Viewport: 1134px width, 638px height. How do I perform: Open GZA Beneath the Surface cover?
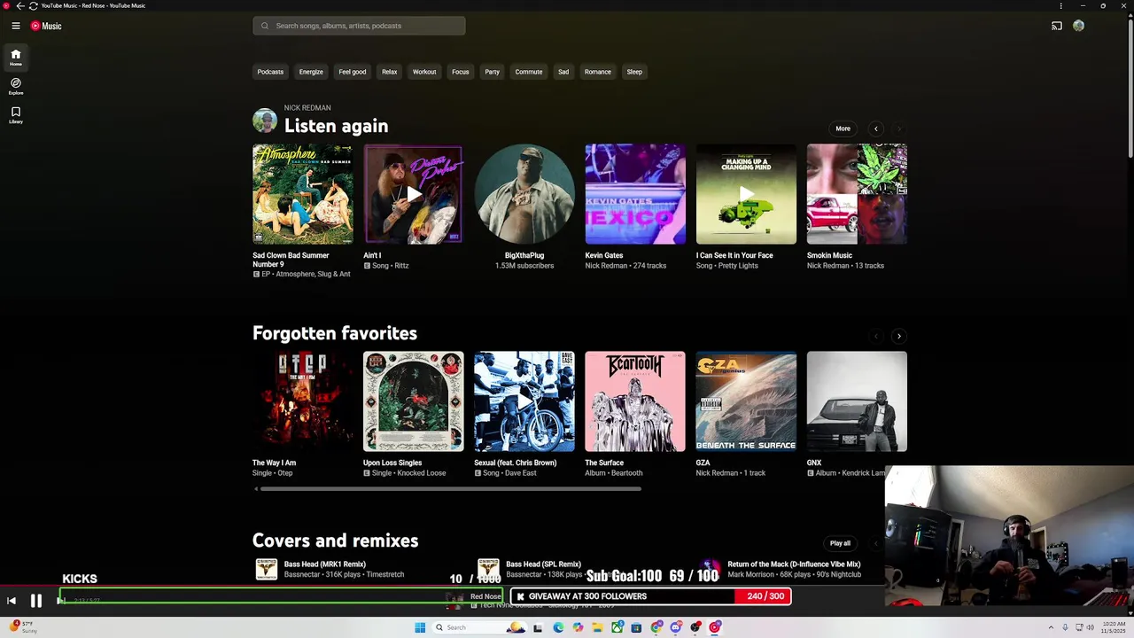(746, 401)
